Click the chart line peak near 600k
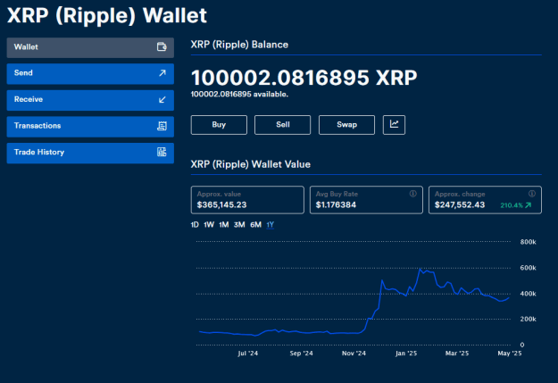 pyautogui.click(x=421, y=269)
